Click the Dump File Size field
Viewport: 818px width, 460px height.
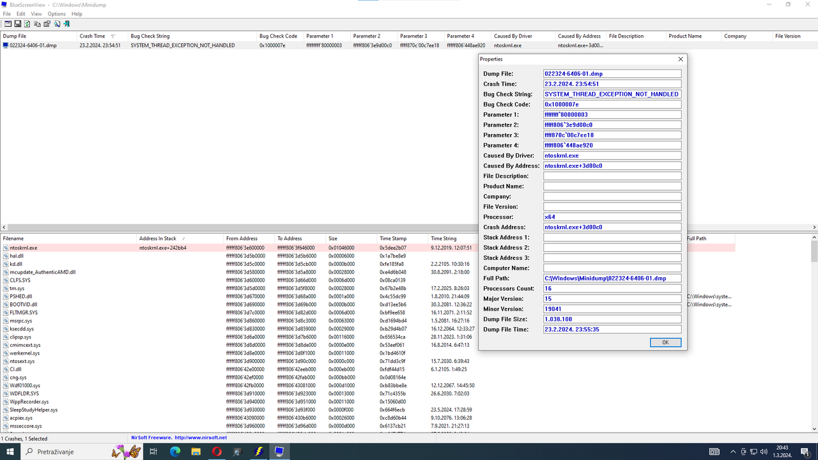pyautogui.click(x=612, y=319)
